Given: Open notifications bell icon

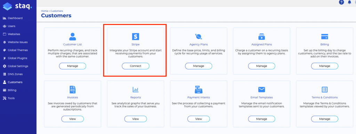Looking at the screenshot, I should (349, 2).
